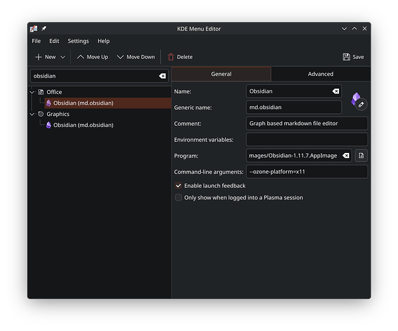Screen dimensions: 398x331
Task: Click the Command-line arguments field
Action: 307,171
